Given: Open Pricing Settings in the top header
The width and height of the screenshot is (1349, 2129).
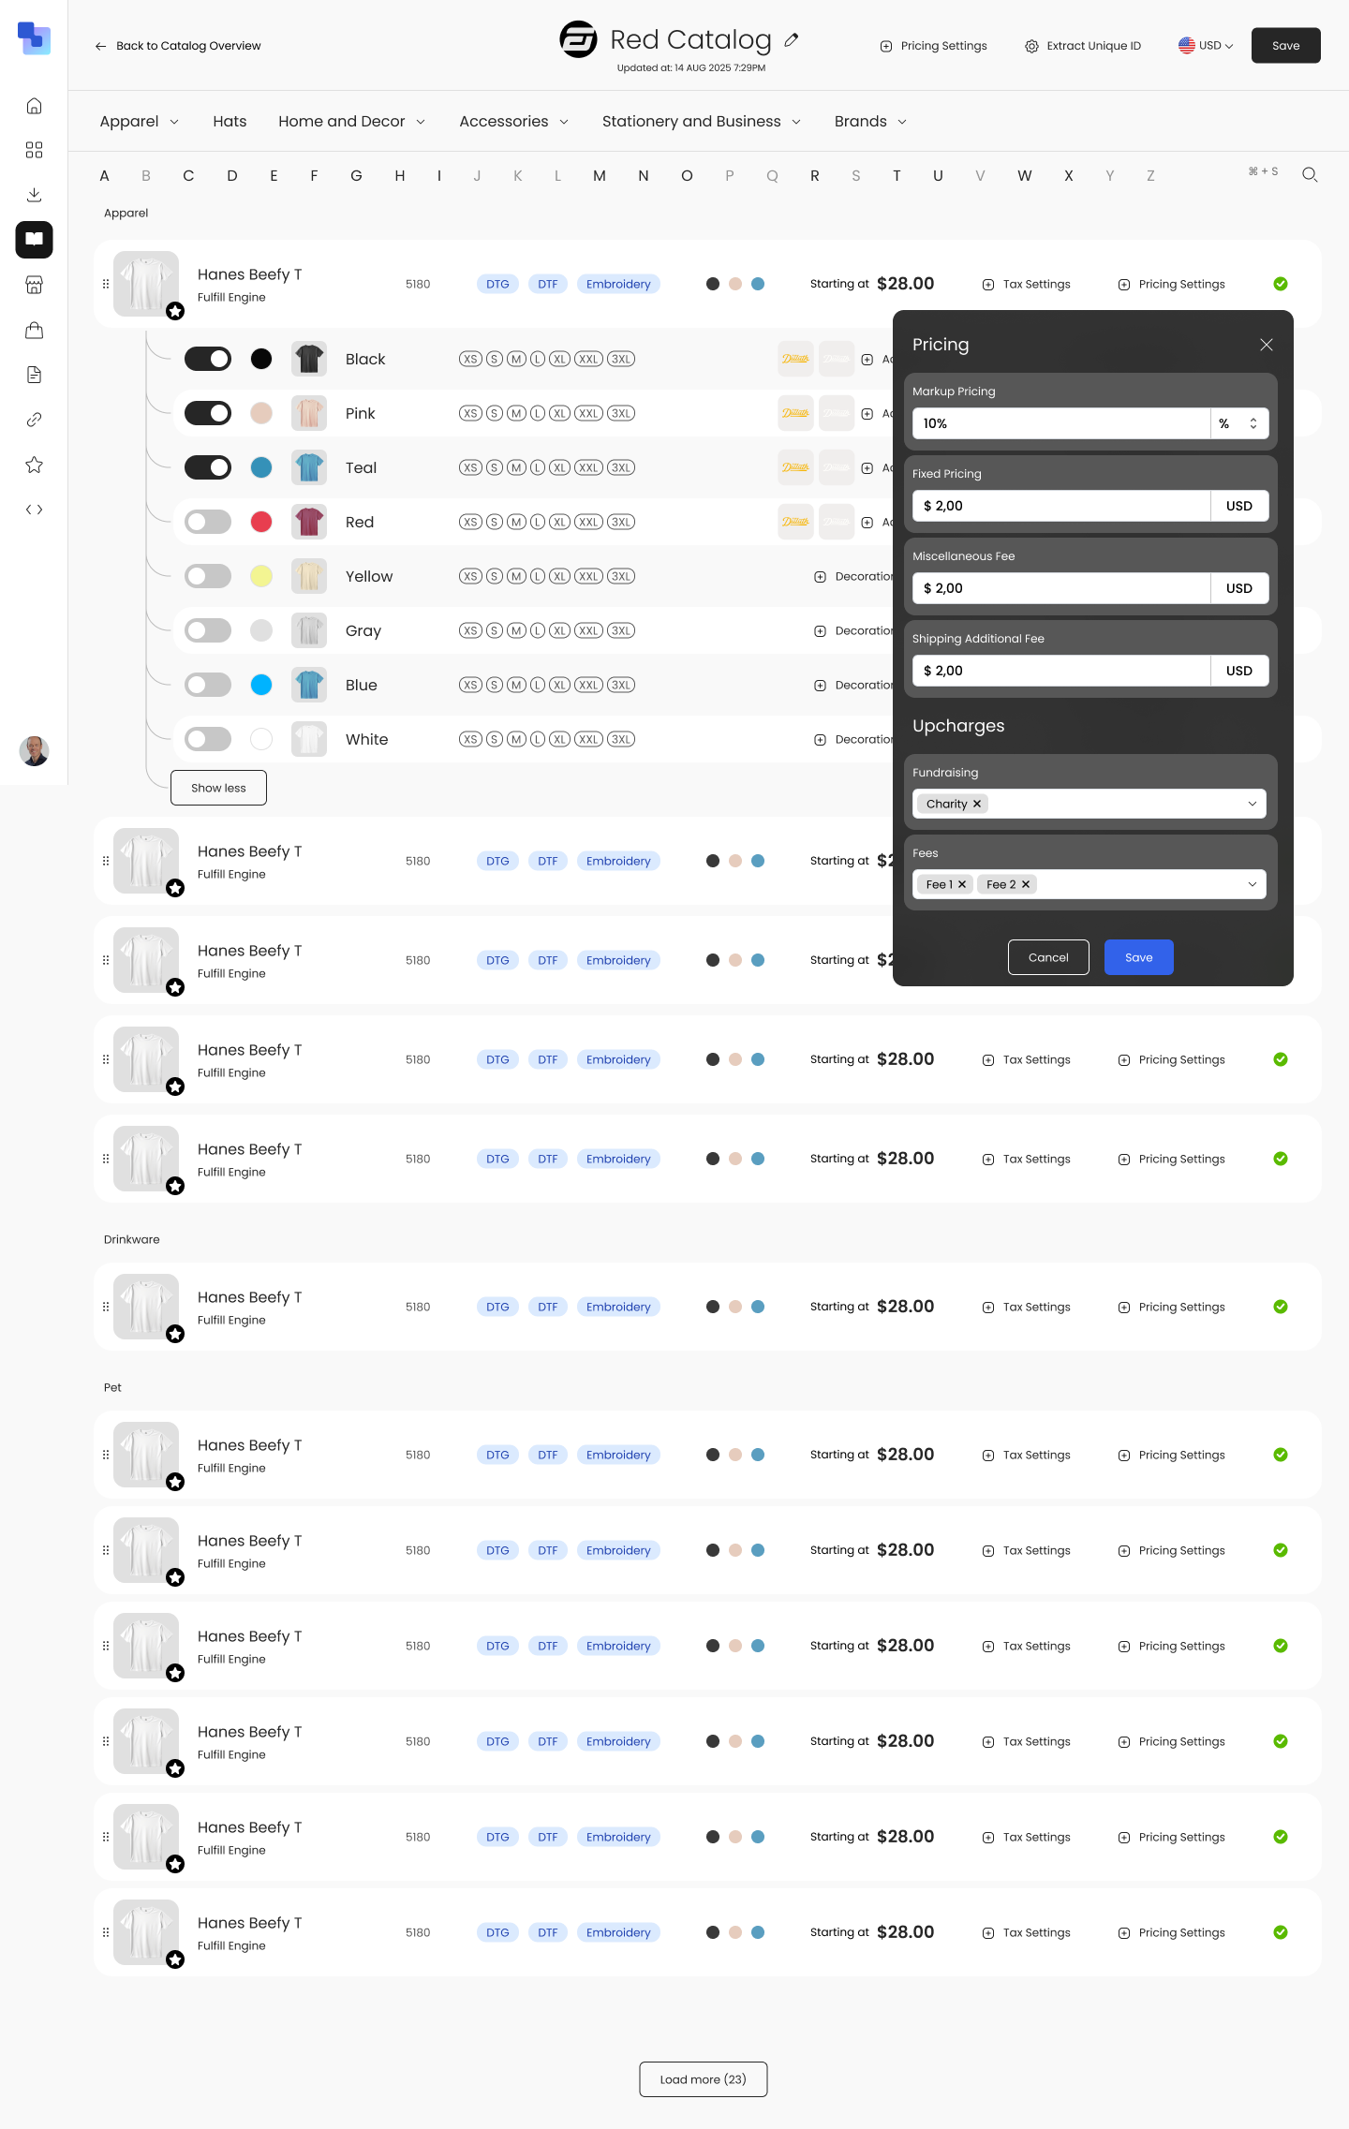Looking at the screenshot, I should 934,46.
